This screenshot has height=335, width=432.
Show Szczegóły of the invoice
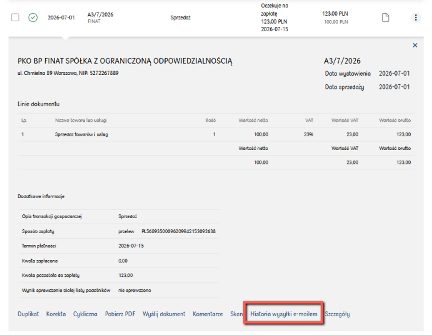(337, 314)
